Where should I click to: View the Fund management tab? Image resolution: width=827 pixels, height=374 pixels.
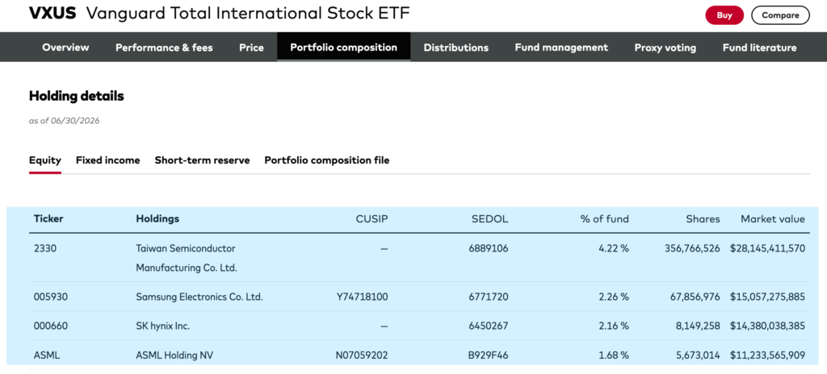(561, 48)
